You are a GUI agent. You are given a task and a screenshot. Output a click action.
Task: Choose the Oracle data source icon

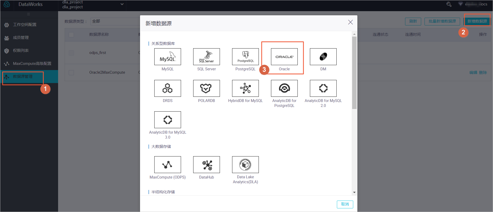point(284,57)
